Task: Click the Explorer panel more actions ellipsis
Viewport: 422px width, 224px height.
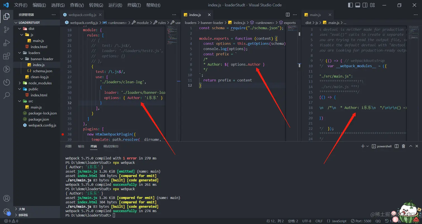Action: [54, 15]
